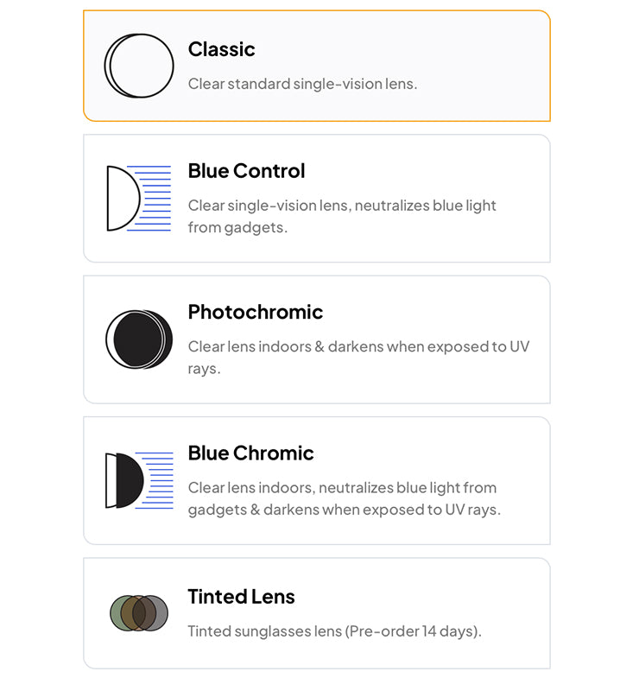
Task: Select the Classic lens option title
Action: click(222, 49)
